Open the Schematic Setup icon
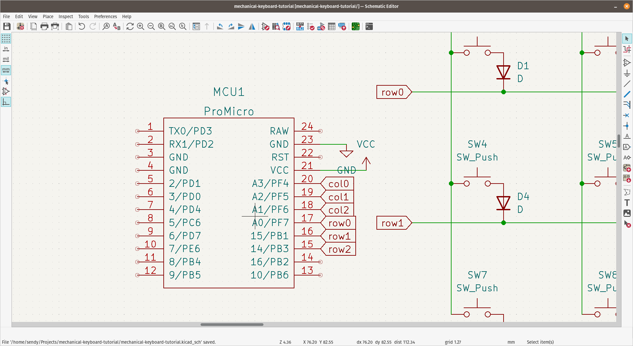633x346 pixels. 20,26
